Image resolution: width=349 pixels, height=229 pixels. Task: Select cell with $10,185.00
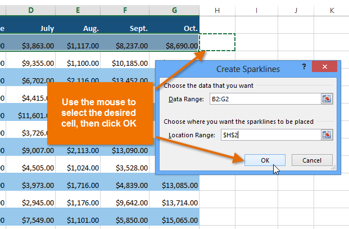[x=125, y=60]
